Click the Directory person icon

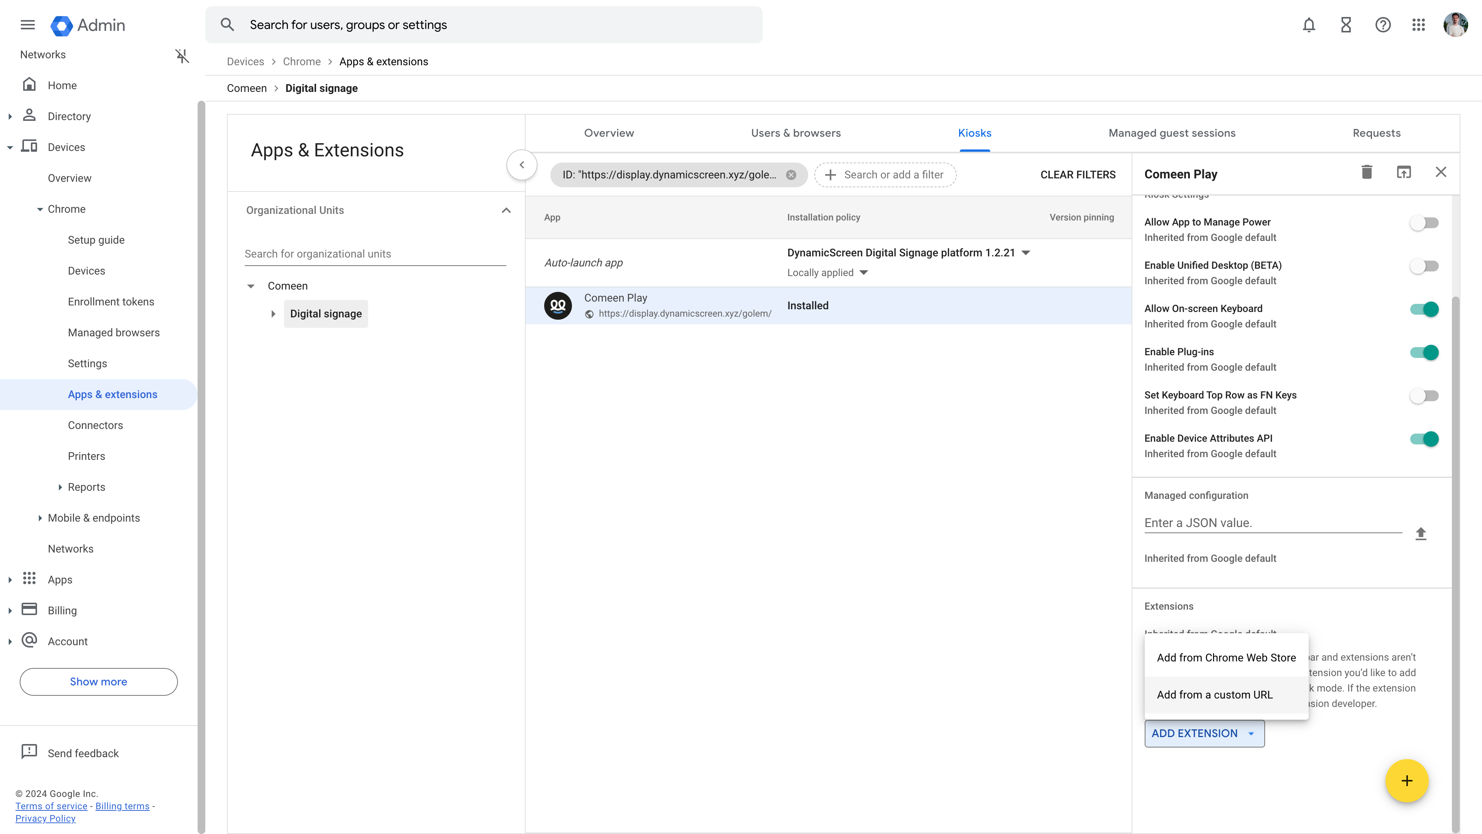point(29,115)
